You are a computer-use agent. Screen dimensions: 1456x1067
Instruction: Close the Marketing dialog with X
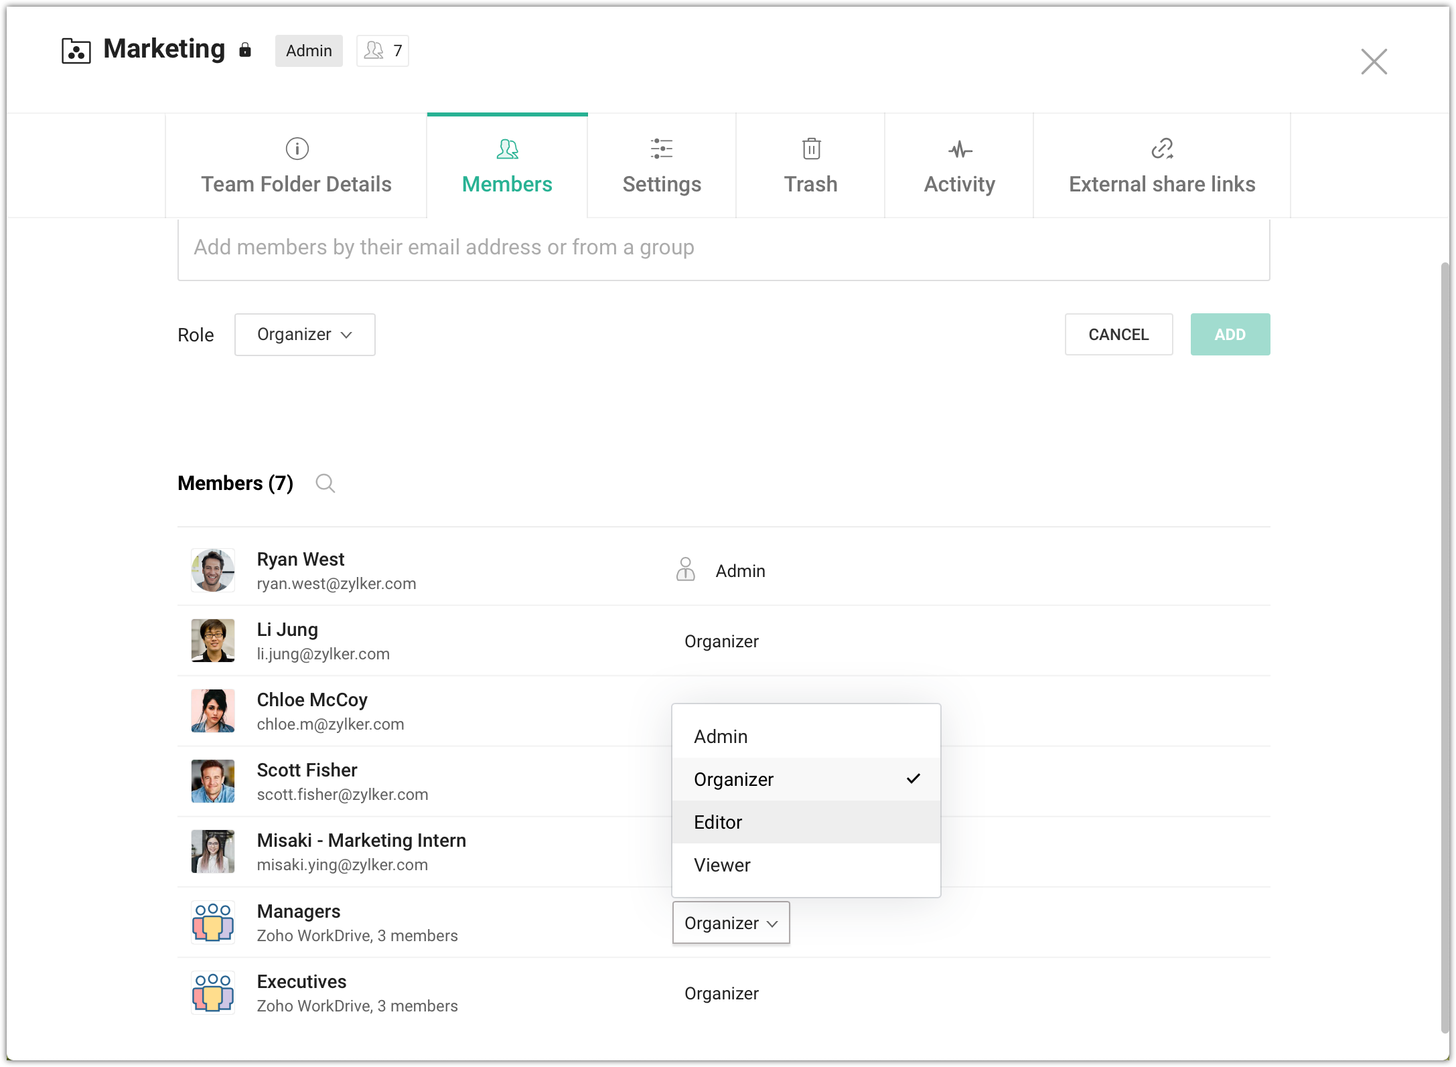pyautogui.click(x=1374, y=62)
